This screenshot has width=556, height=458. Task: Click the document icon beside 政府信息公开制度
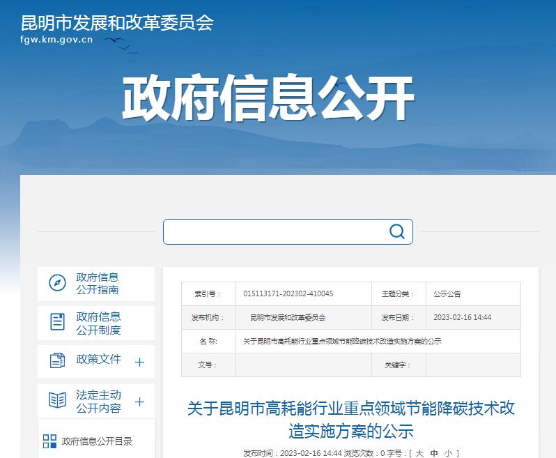tap(57, 322)
